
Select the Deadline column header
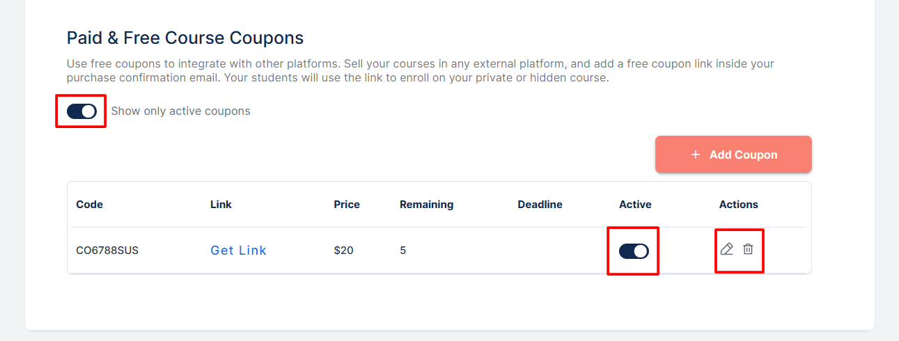540,205
